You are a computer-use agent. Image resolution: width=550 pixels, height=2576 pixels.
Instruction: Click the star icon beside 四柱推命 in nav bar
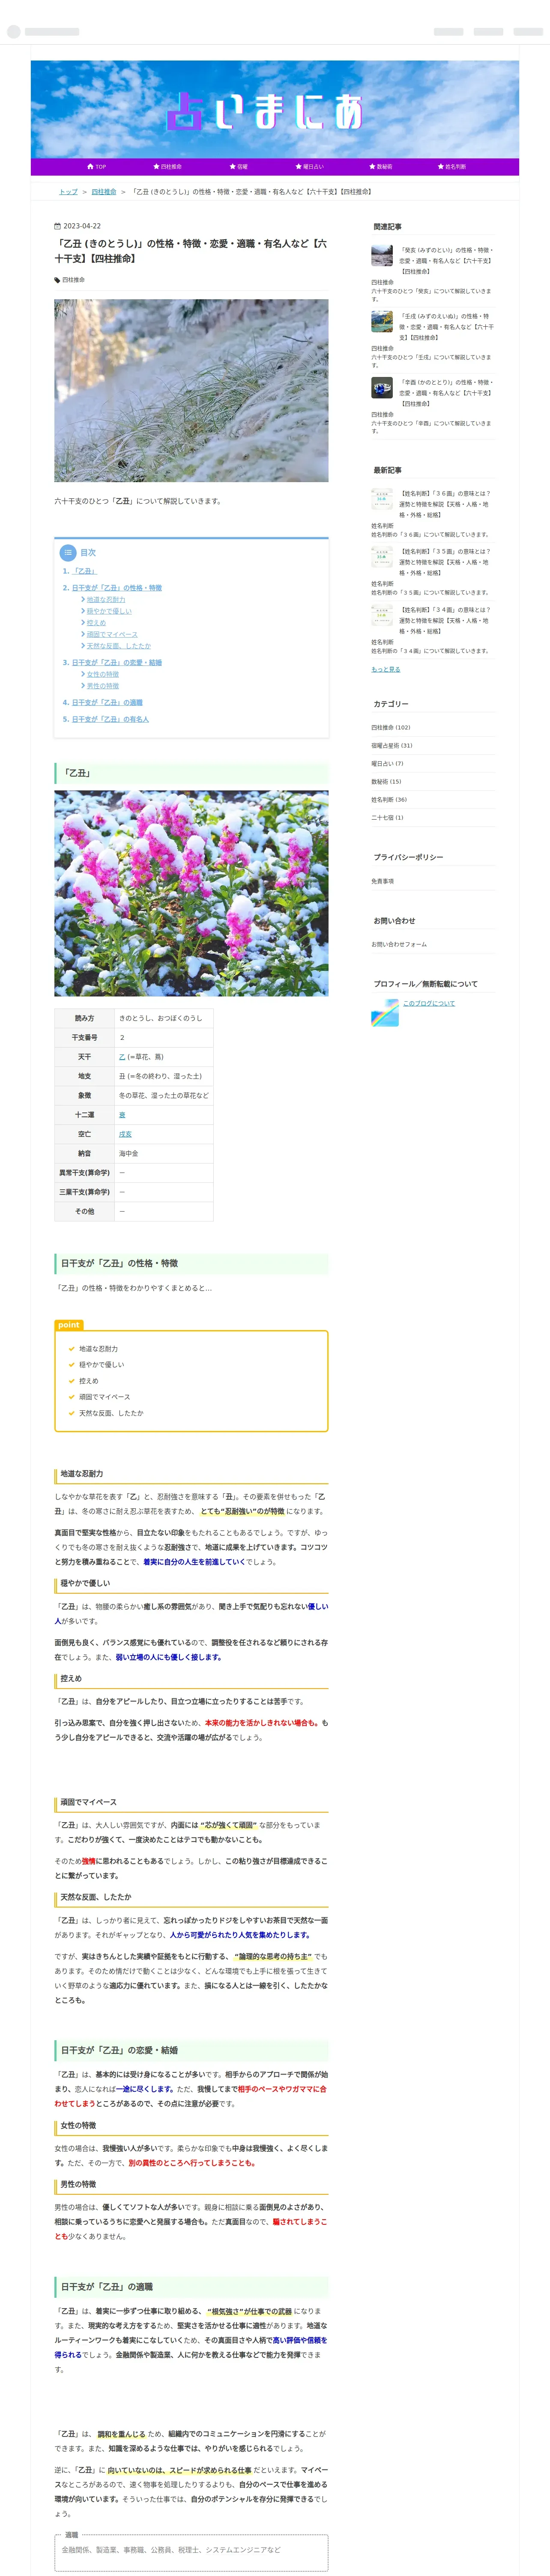pos(157,167)
